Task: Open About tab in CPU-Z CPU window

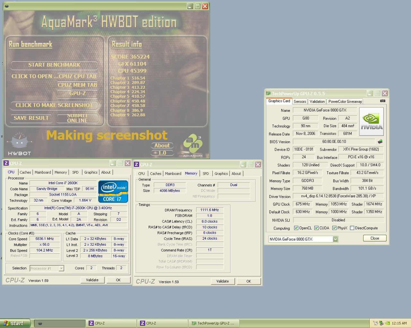Action: pos(106,172)
